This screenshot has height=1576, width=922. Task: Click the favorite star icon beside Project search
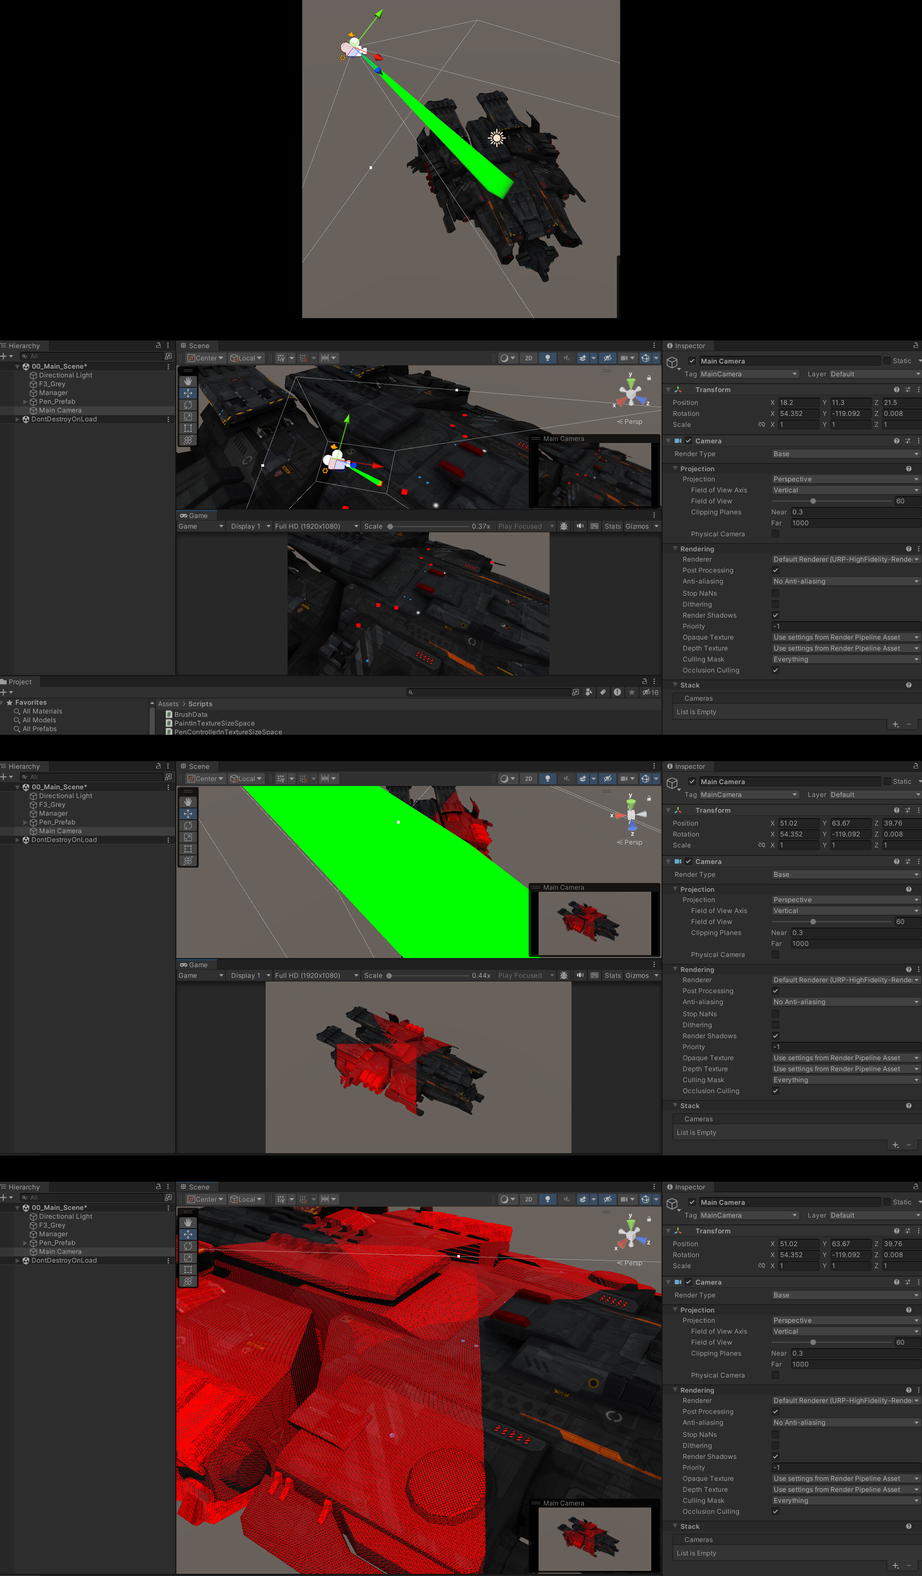coord(632,692)
